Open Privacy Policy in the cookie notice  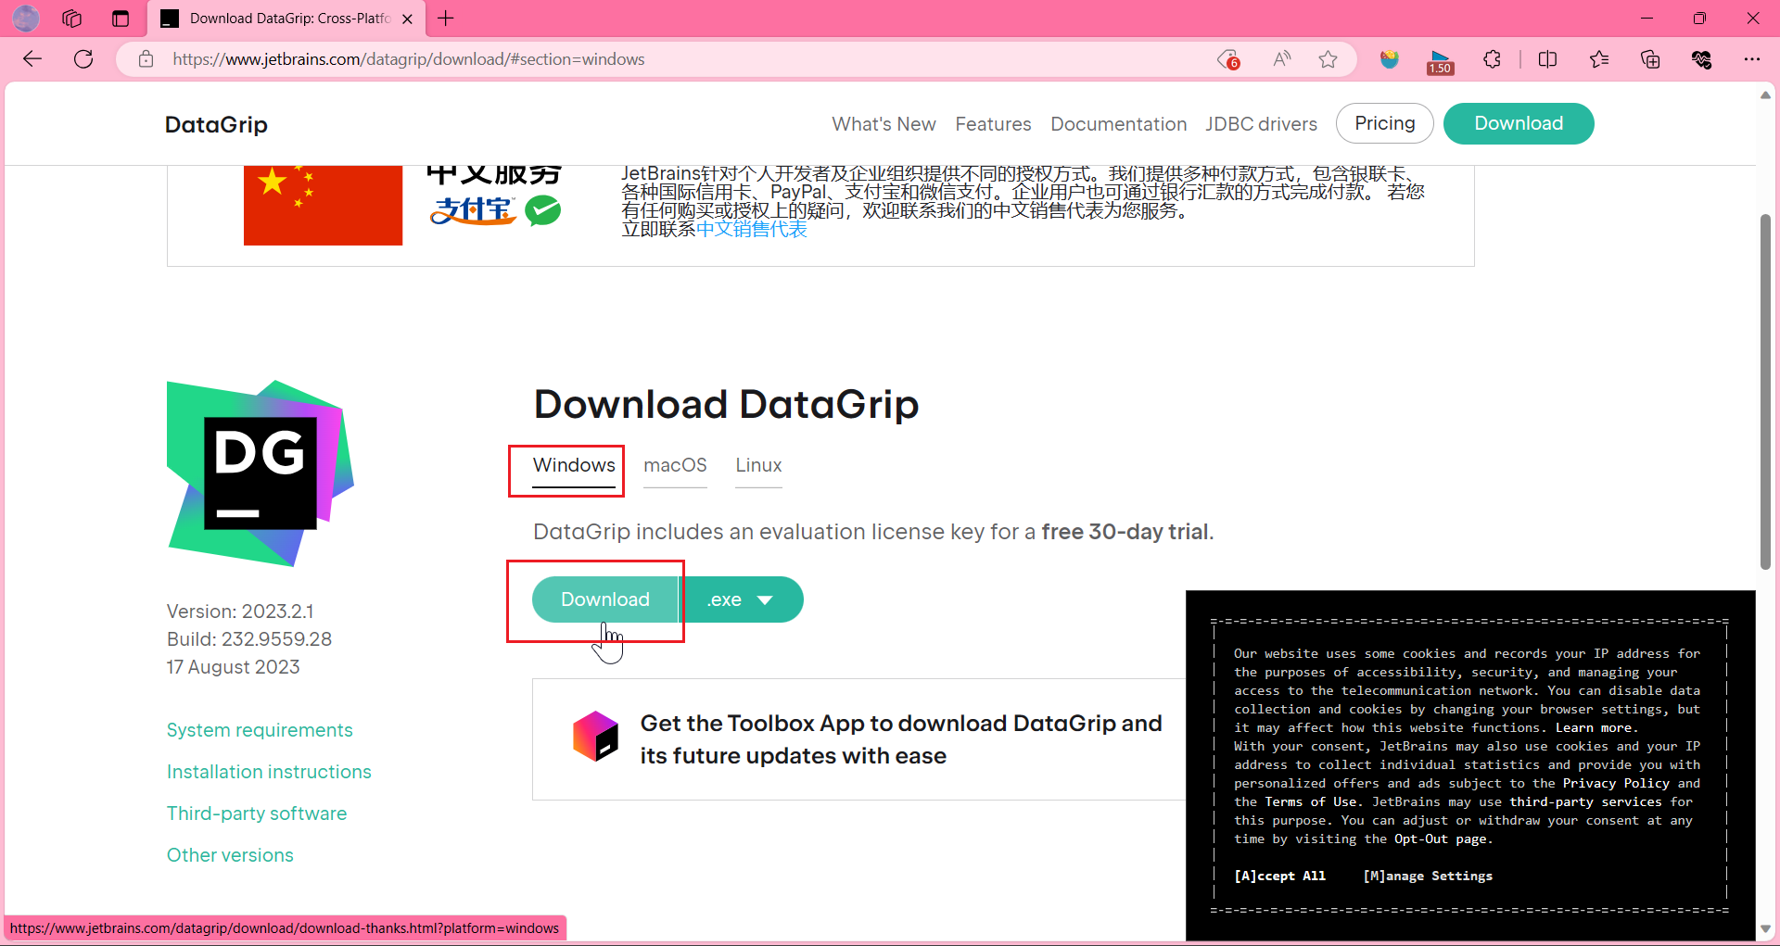tap(1616, 783)
